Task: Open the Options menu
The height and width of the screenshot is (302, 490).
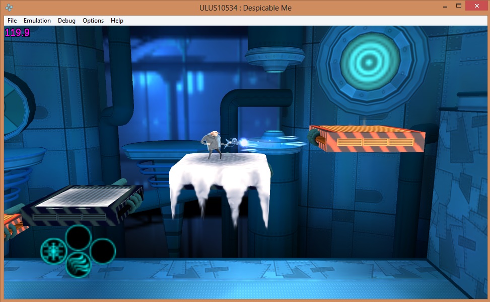Action: click(x=93, y=21)
